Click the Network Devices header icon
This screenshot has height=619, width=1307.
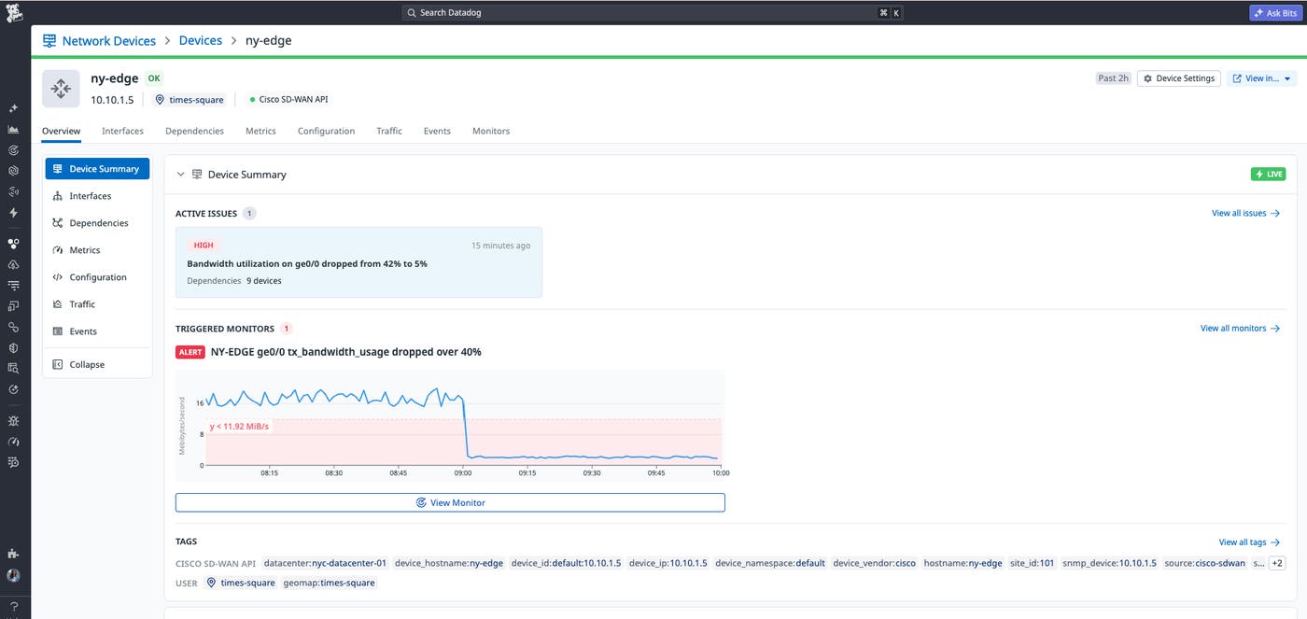49,41
